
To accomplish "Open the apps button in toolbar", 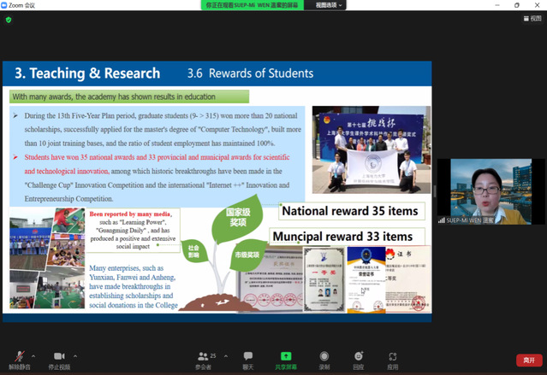I will pos(393,359).
